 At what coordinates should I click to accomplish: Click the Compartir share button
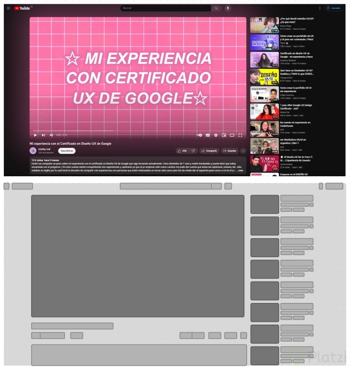pyautogui.click(x=209, y=151)
